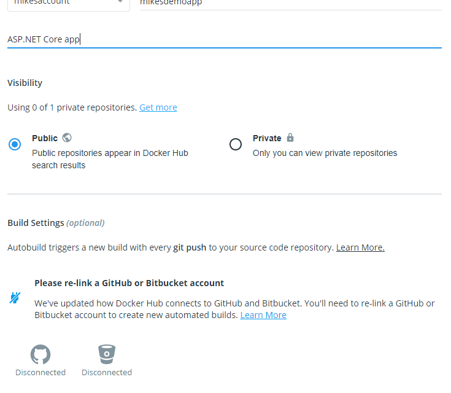Select the Public visibility radio button
The height and width of the screenshot is (393, 451).
point(15,144)
